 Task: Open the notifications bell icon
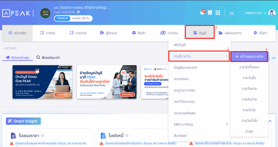click(202, 13)
